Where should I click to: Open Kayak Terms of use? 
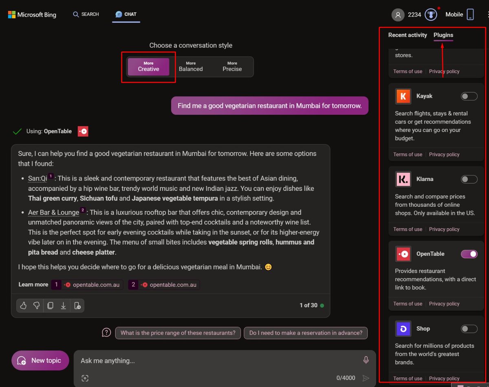tap(407, 155)
